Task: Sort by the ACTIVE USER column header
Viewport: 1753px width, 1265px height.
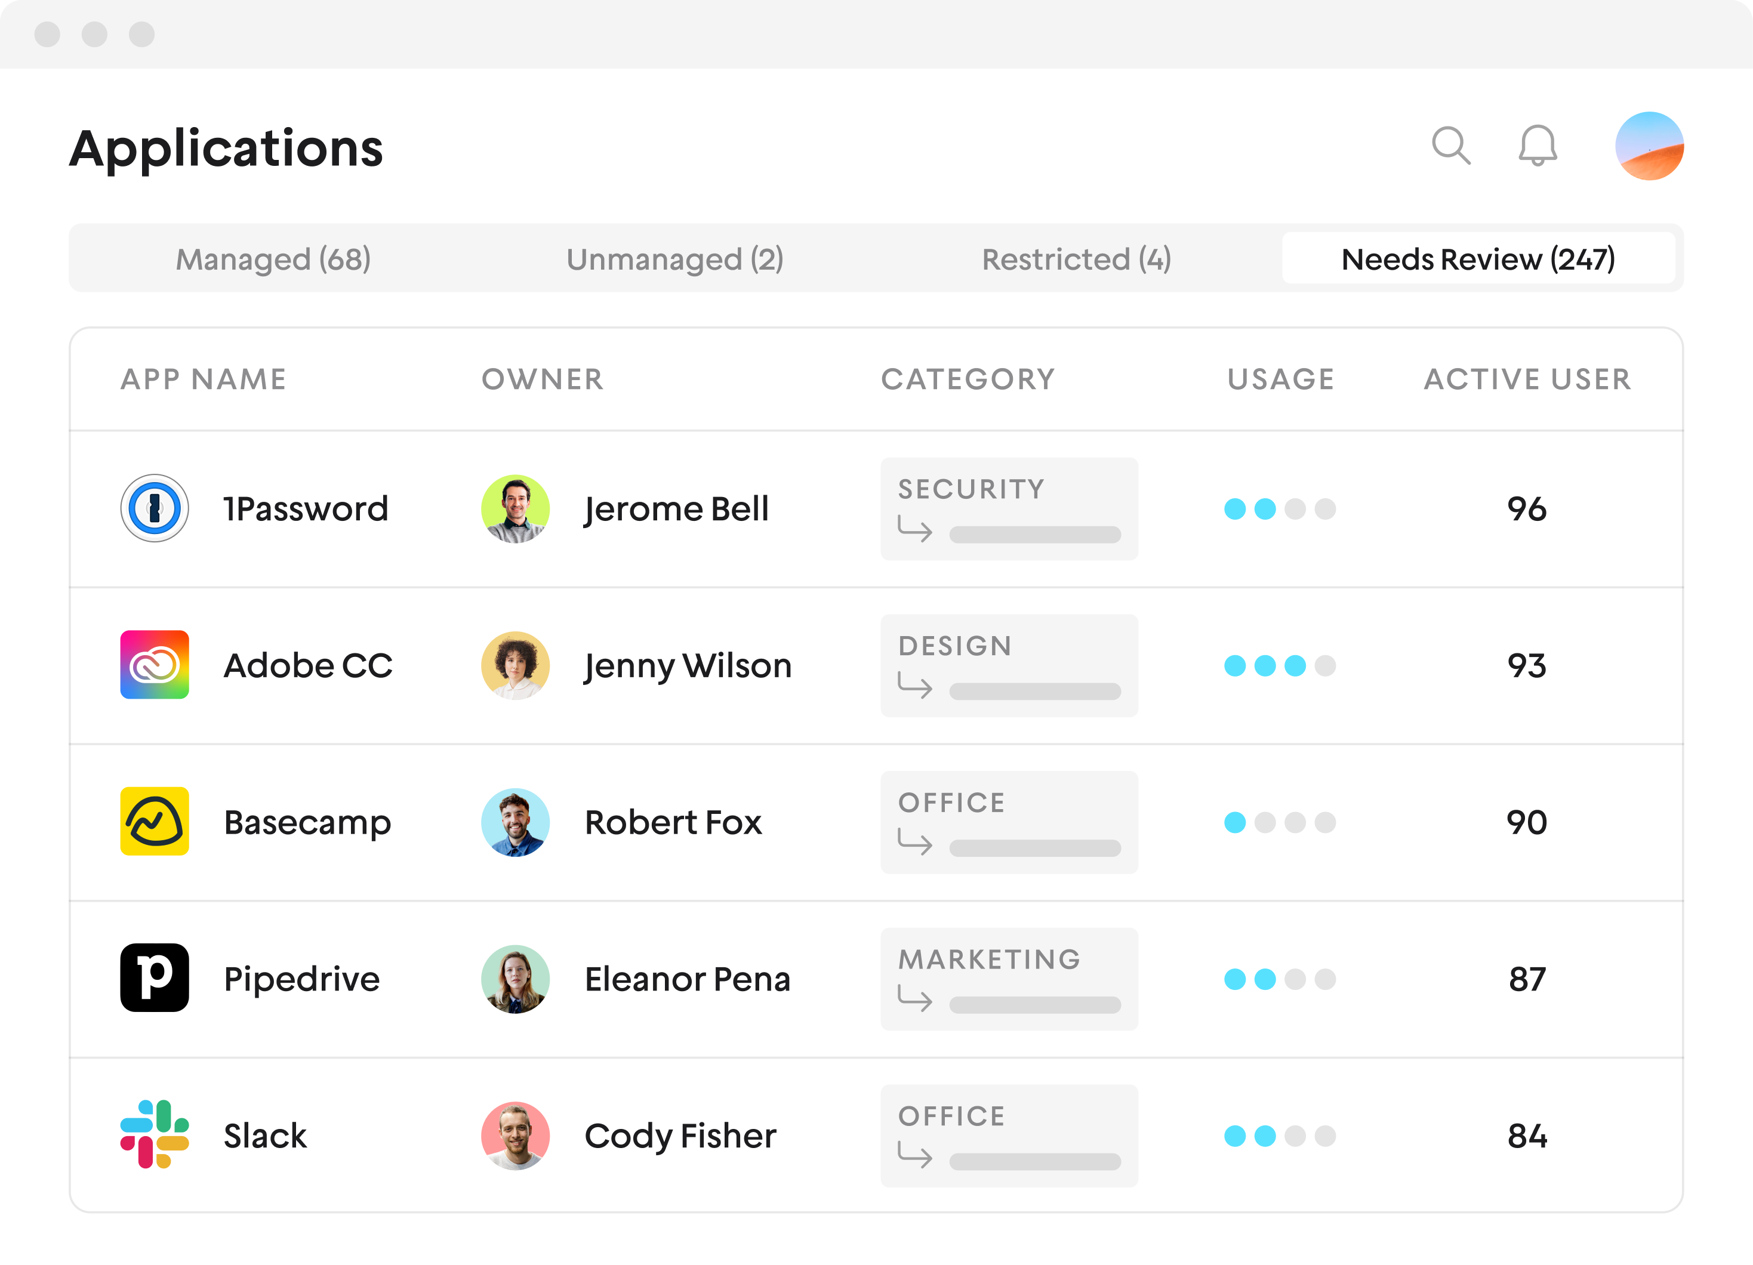Action: (x=1527, y=379)
